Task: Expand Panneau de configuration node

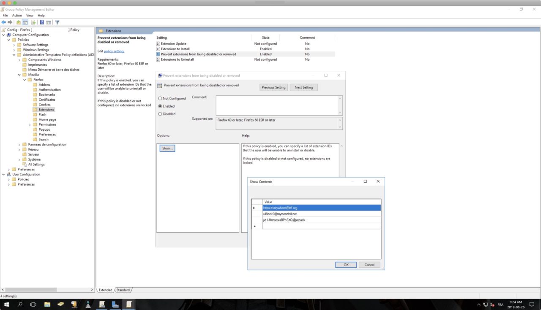Action: pyautogui.click(x=19, y=145)
